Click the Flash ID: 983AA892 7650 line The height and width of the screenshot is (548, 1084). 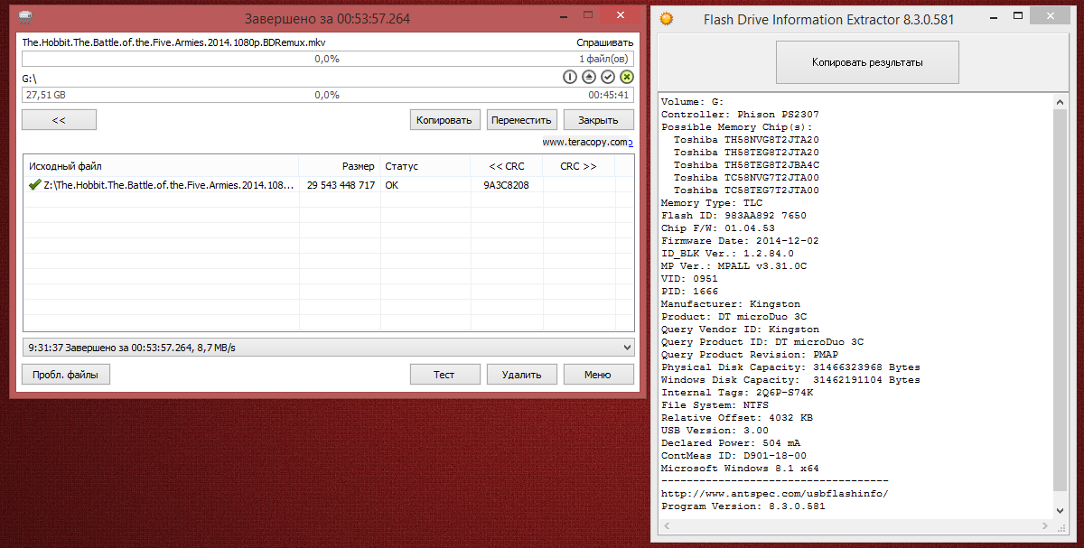coord(734,216)
